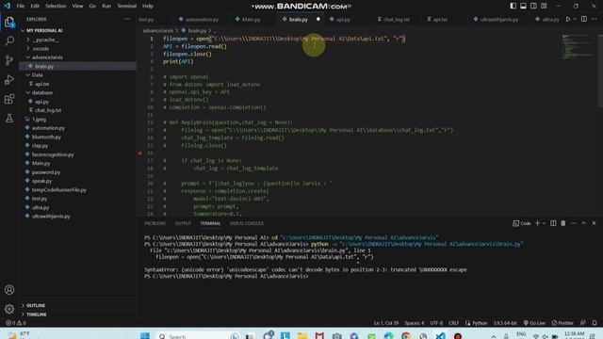
Task: Open Explorer panel more actions ellipsis
Action: pyautogui.click(x=127, y=19)
